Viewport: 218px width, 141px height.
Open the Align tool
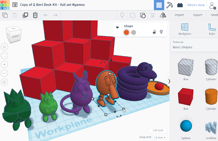[153, 15]
